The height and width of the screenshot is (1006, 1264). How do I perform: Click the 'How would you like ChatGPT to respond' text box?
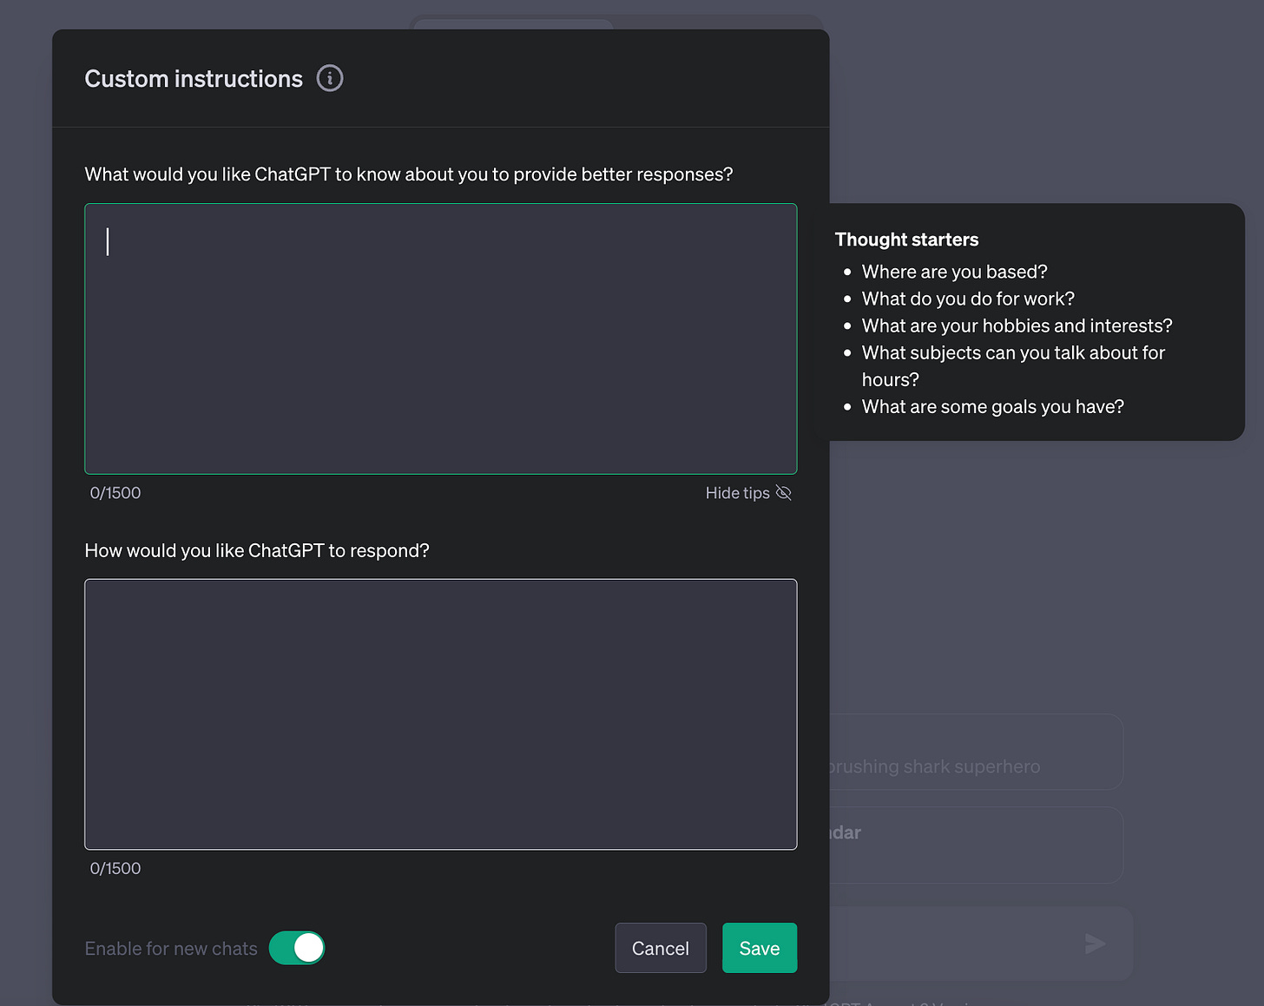tap(441, 714)
